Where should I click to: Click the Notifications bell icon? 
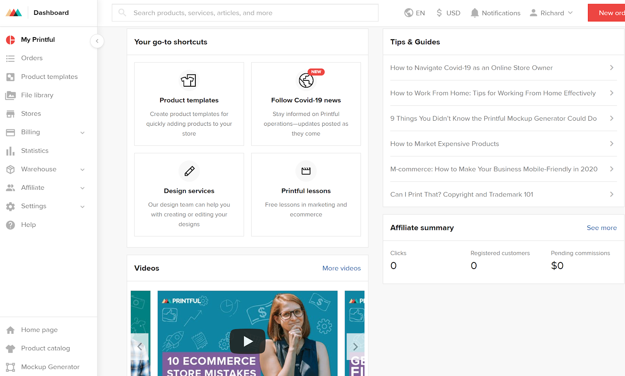click(x=475, y=13)
